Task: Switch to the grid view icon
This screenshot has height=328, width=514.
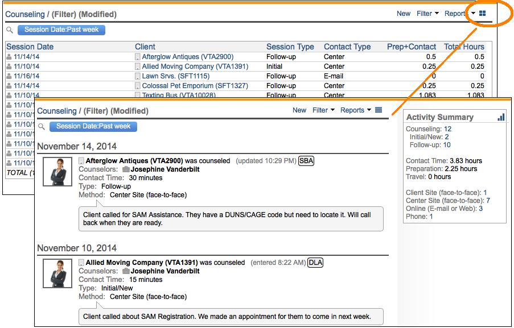Action: [x=482, y=14]
